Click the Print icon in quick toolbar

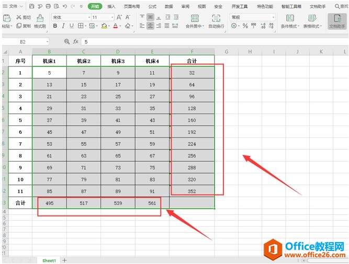point(48,6)
